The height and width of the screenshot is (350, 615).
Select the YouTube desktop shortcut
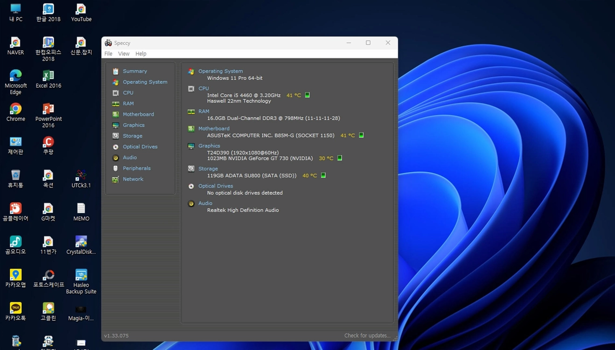point(81,13)
